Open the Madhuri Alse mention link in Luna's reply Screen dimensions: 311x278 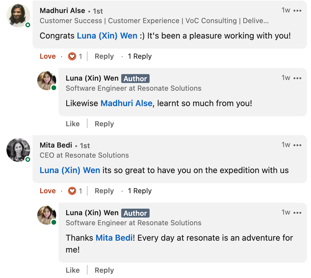click(127, 103)
